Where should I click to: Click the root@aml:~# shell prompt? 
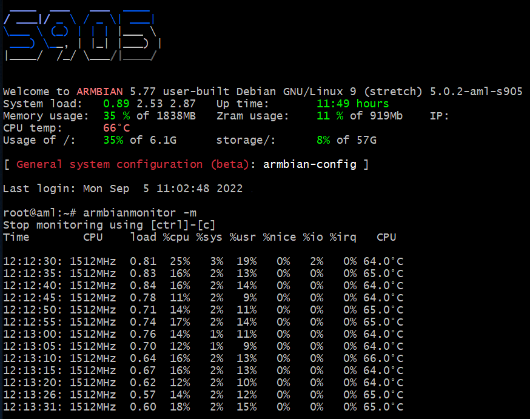pyautogui.click(x=39, y=213)
